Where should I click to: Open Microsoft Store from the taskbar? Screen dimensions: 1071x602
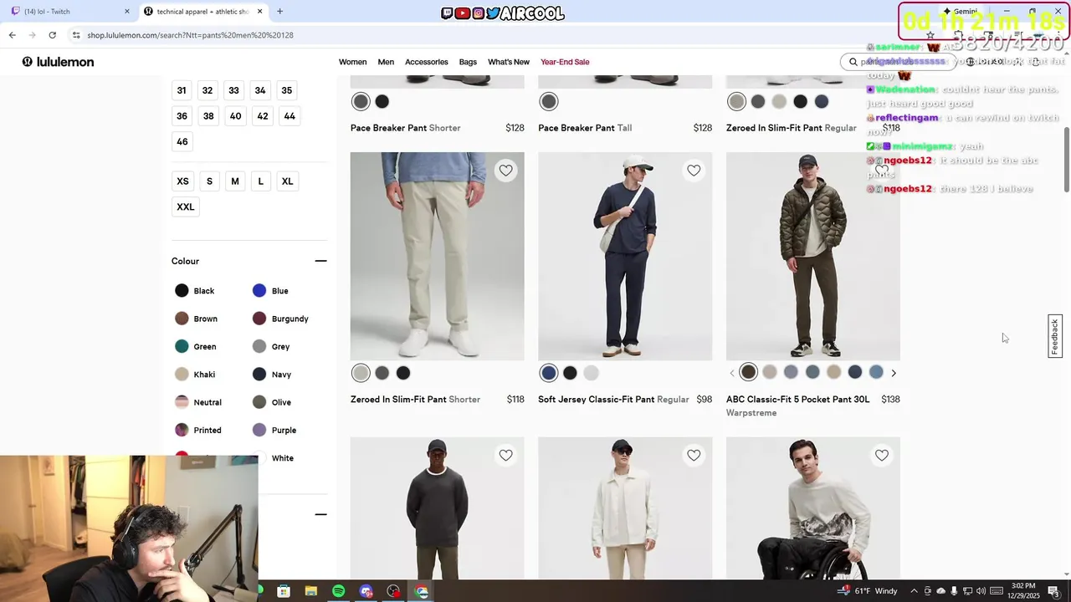284,591
